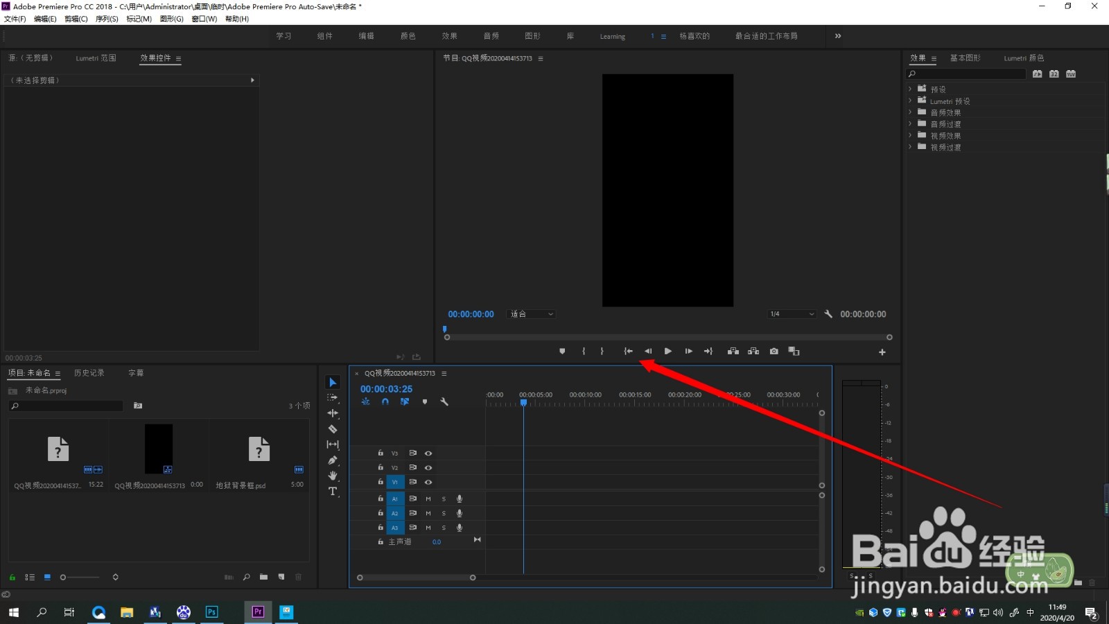The width and height of the screenshot is (1109, 624).
Task: Click the Mark Out button
Action: click(x=602, y=352)
